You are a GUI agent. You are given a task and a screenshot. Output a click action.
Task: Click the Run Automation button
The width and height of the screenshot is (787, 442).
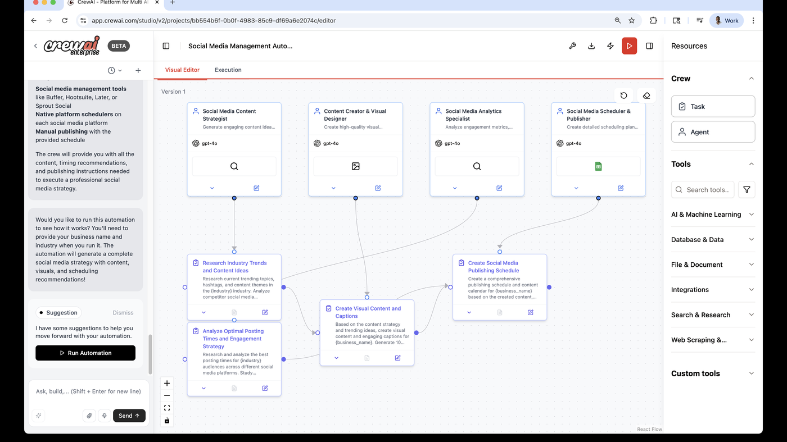pos(85,353)
